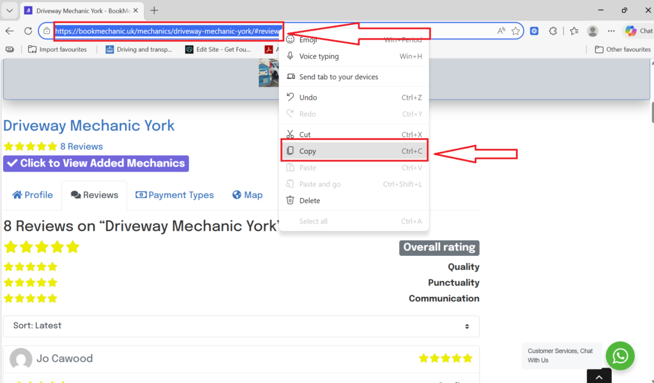Screen dimensions: 654x383
Task: Switch to the Payment Types tab
Action: [174, 195]
